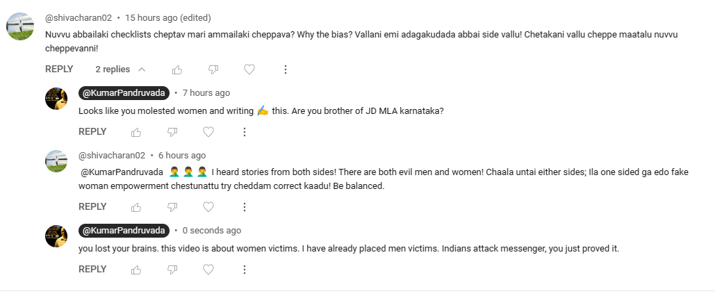Like KumarPandruvada's 7 hours ago reply
This screenshot has width=715, height=296.
tap(136, 132)
